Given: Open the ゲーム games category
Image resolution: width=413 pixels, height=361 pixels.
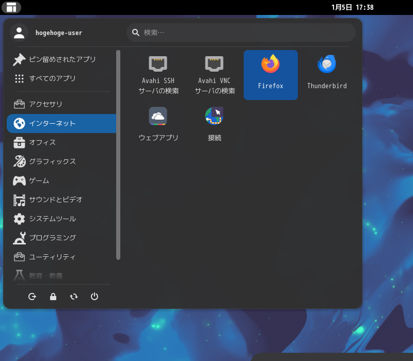Looking at the screenshot, I should pyautogui.click(x=61, y=180).
